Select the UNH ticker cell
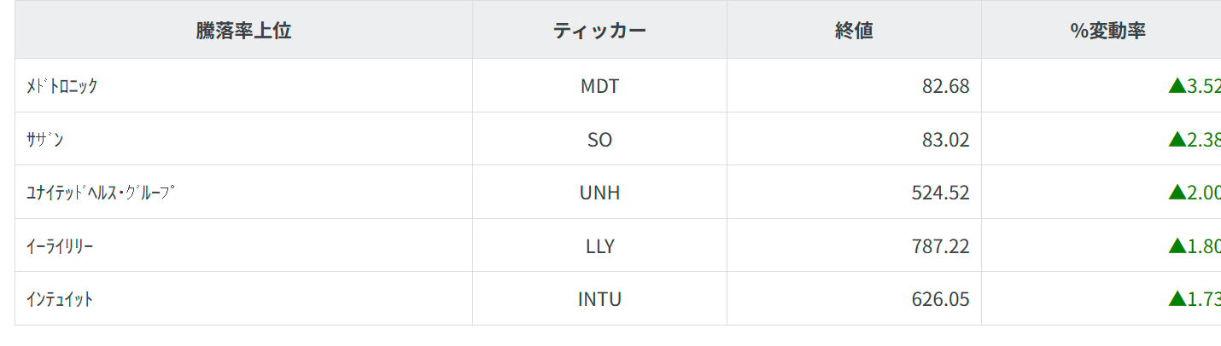 (599, 193)
